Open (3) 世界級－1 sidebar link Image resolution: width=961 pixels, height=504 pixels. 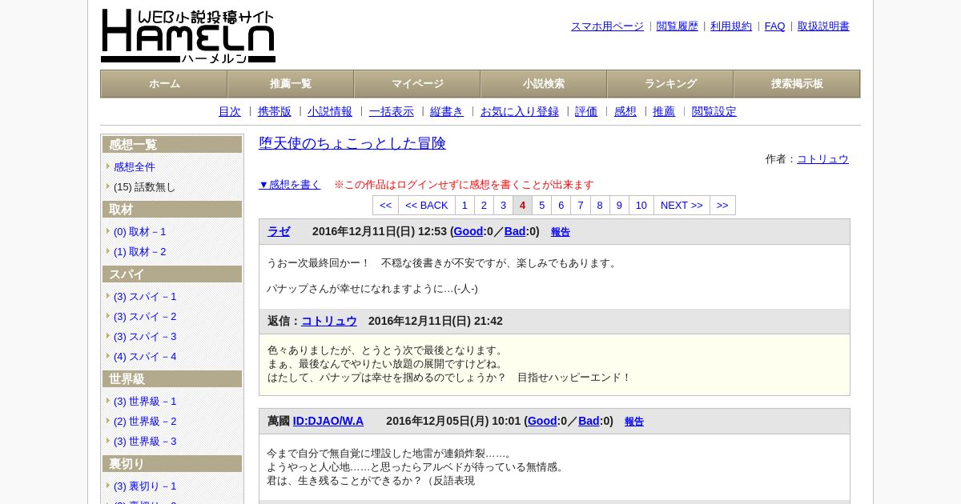pos(145,402)
